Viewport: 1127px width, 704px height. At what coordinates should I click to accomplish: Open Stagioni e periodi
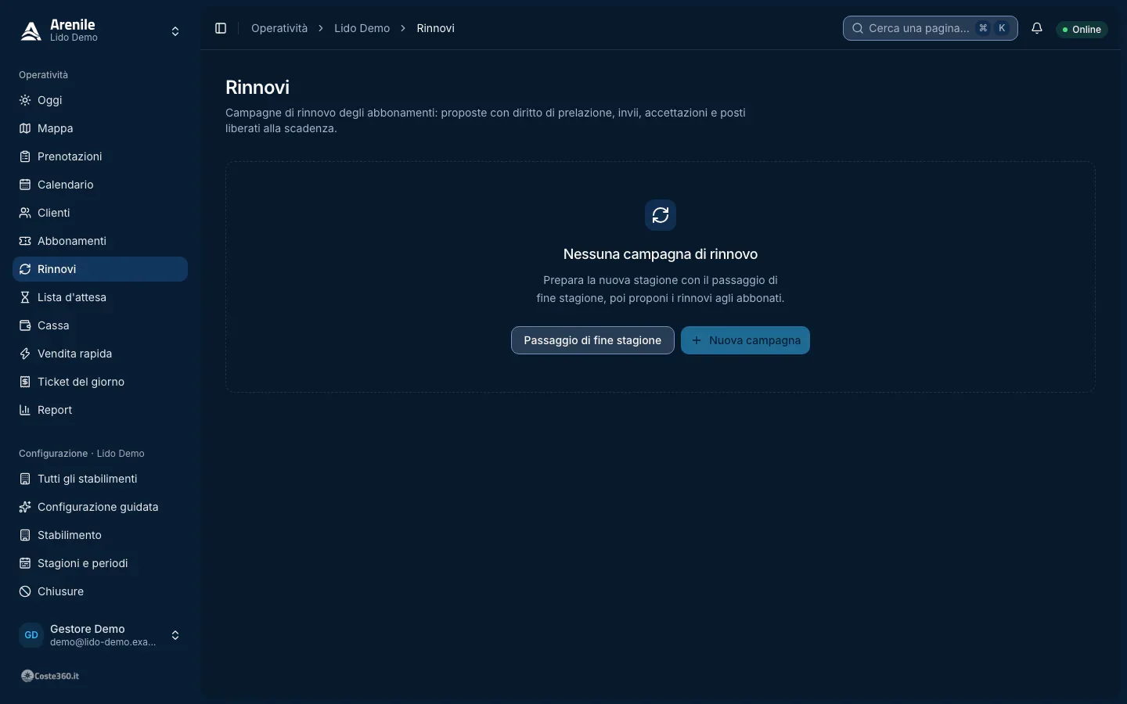[x=100, y=563]
